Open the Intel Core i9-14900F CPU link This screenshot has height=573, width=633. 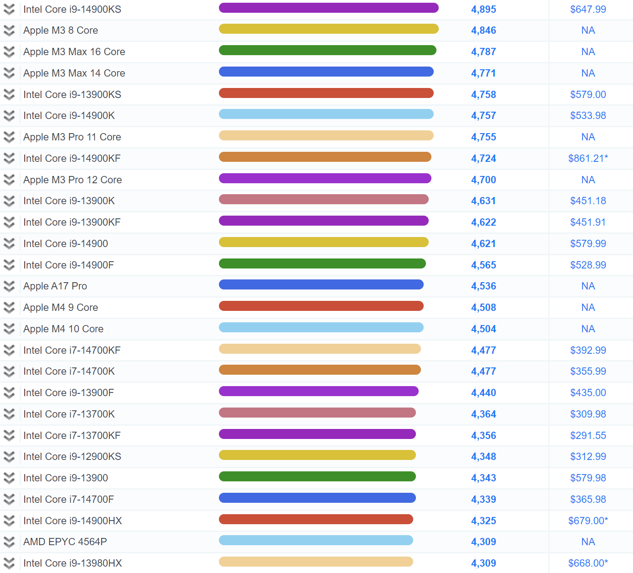coord(69,265)
